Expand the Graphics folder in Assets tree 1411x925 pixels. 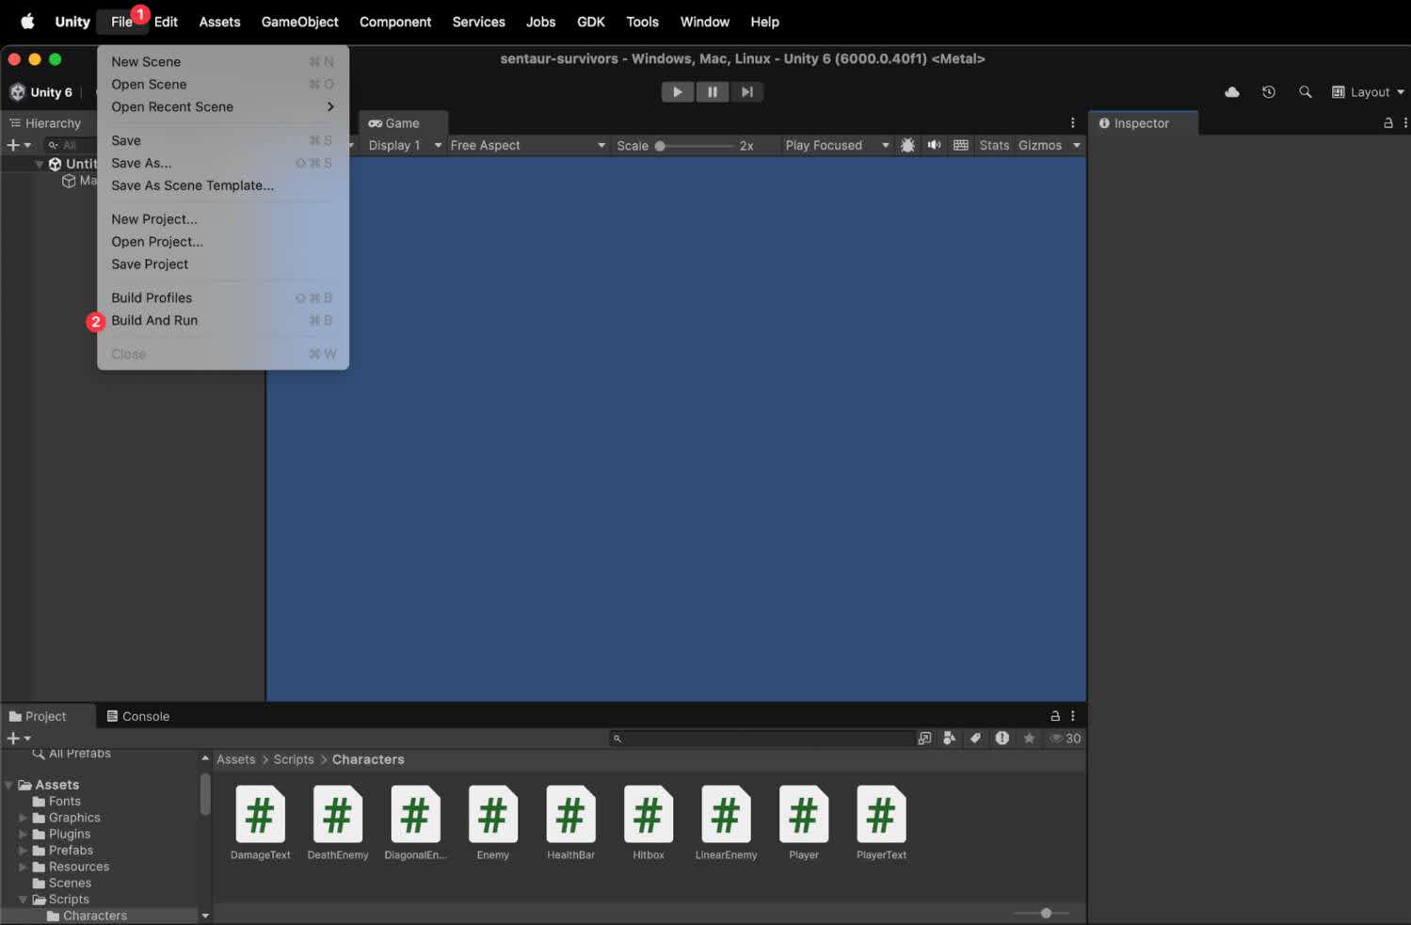(x=23, y=818)
